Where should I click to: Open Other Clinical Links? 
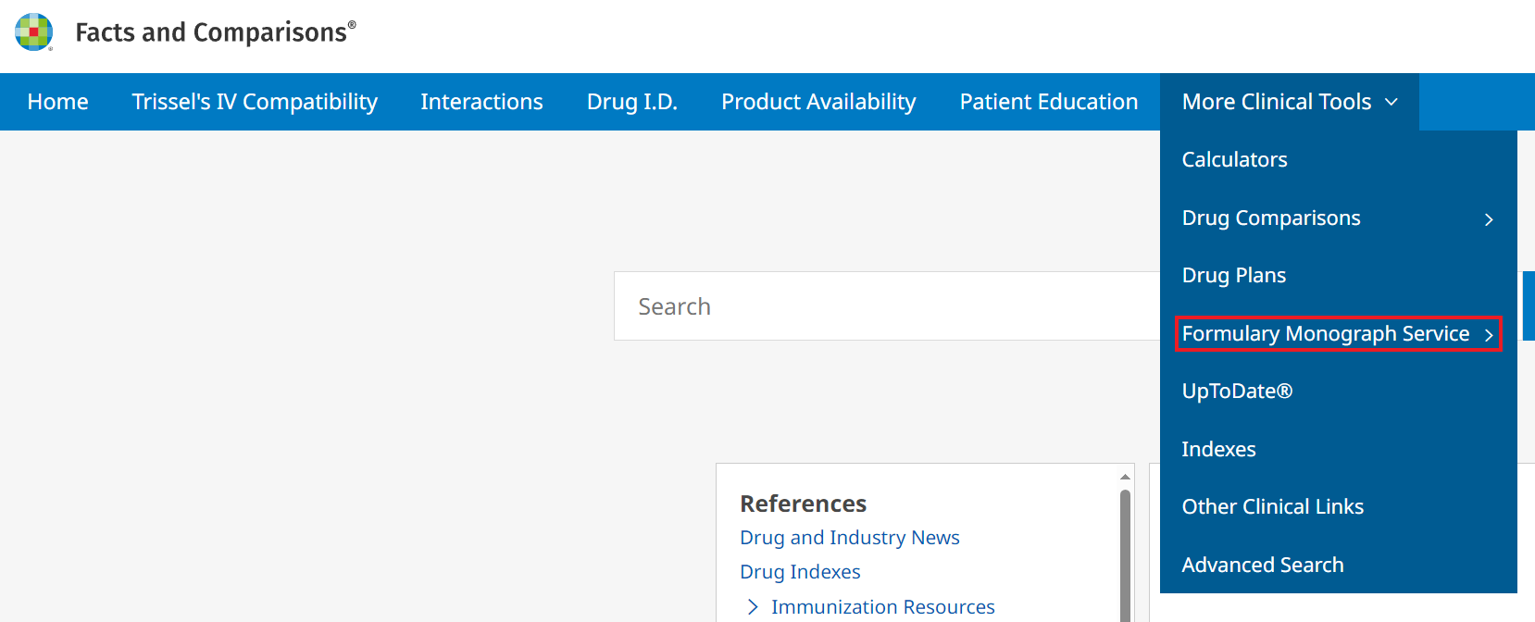tap(1272, 507)
